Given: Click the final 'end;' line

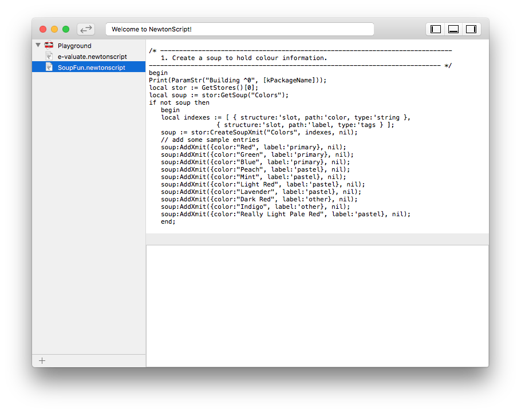Looking at the screenshot, I should 168,221.
